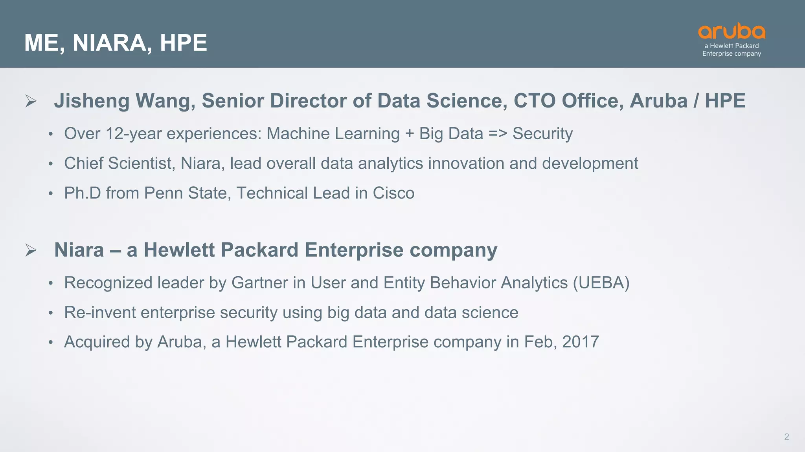Click the 'a Hewlett Packard Enterprise company' logo tagline
The image size is (805, 452).
coord(731,50)
